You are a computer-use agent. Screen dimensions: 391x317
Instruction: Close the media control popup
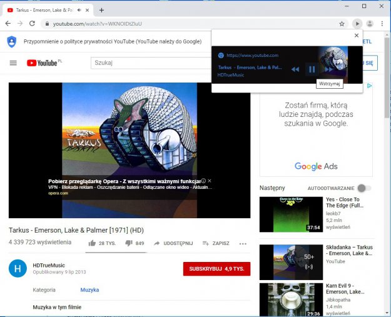(357, 36)
